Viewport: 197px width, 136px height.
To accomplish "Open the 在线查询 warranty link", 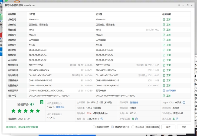I will [134, 103].
